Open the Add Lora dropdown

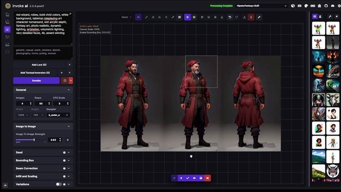(39, 65)
